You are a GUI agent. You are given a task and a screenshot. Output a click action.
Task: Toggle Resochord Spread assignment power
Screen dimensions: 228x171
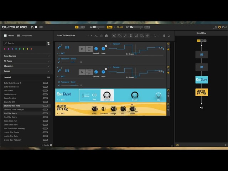click(59, 58)
